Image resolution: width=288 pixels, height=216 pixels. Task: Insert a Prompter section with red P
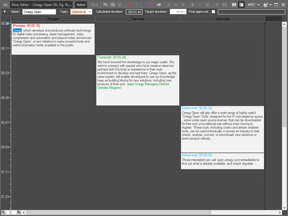pyautogui.click(x=129, y=5)
